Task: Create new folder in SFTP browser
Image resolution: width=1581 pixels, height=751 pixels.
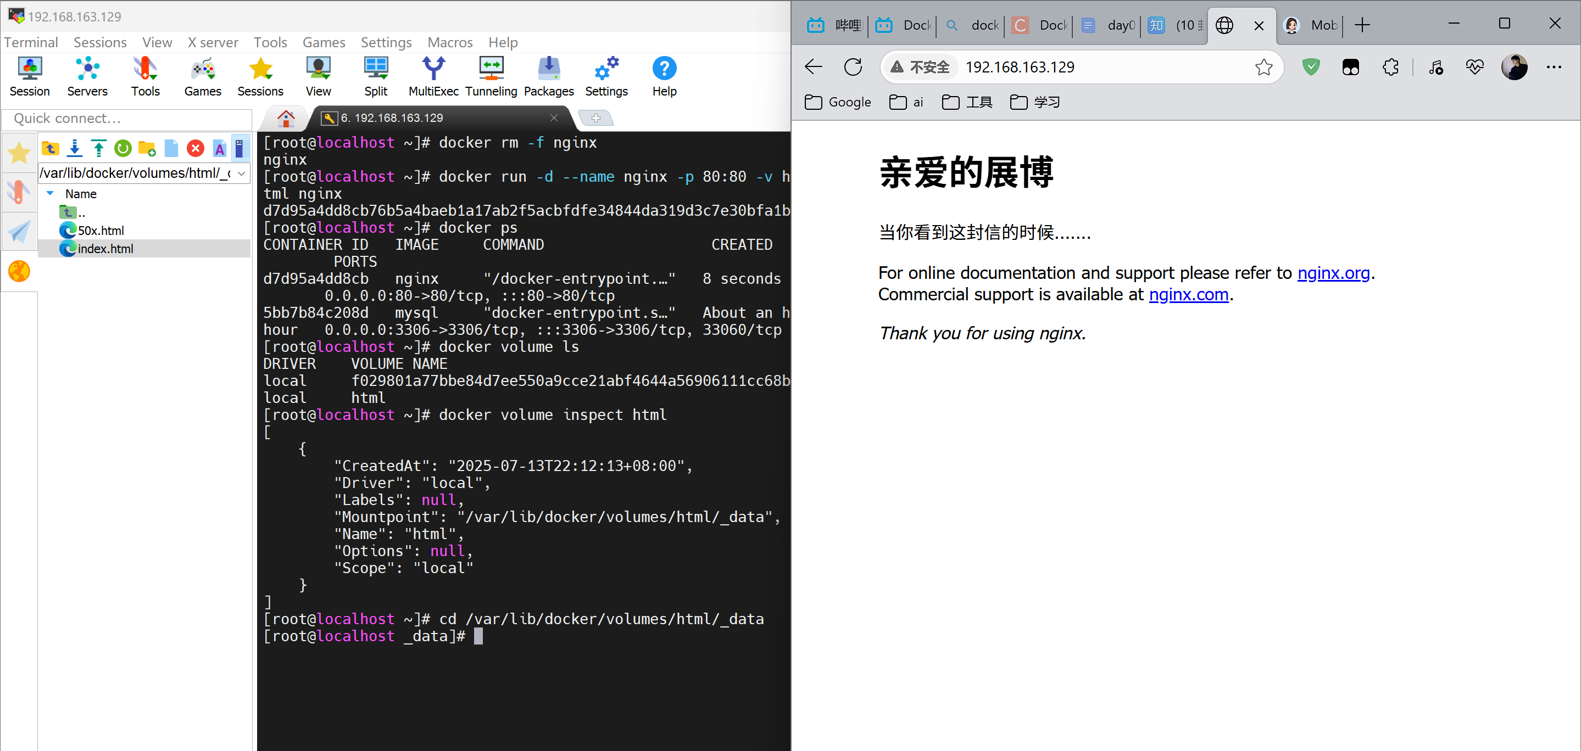Action: point(147,148)
